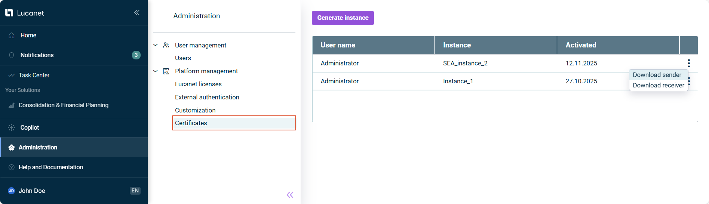Open the notifications count badge
This screenshot has width=709, height=204.
tap(136, 55)
